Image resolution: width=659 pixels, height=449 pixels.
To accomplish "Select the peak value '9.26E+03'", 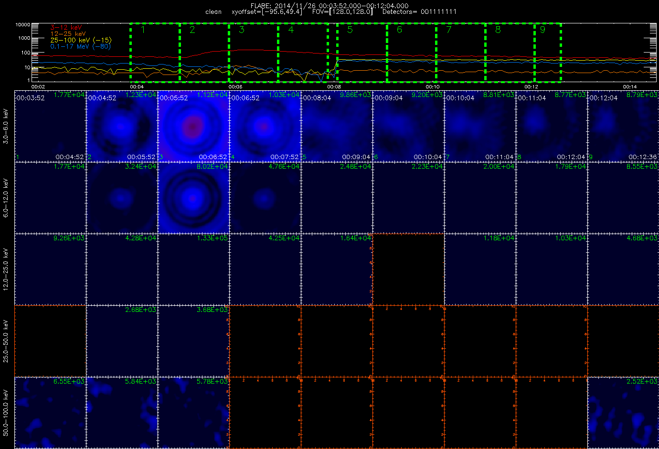I will [69, 238].
